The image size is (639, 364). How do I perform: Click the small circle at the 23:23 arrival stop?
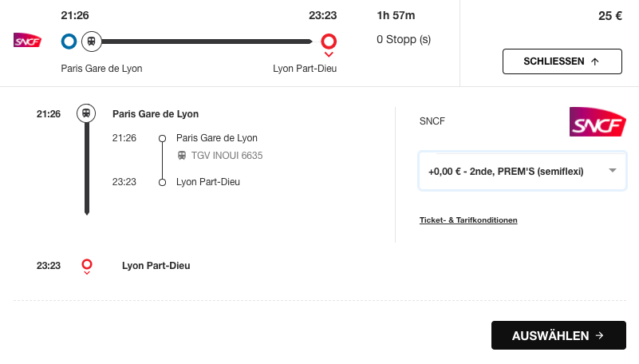(x=162, y=182)
